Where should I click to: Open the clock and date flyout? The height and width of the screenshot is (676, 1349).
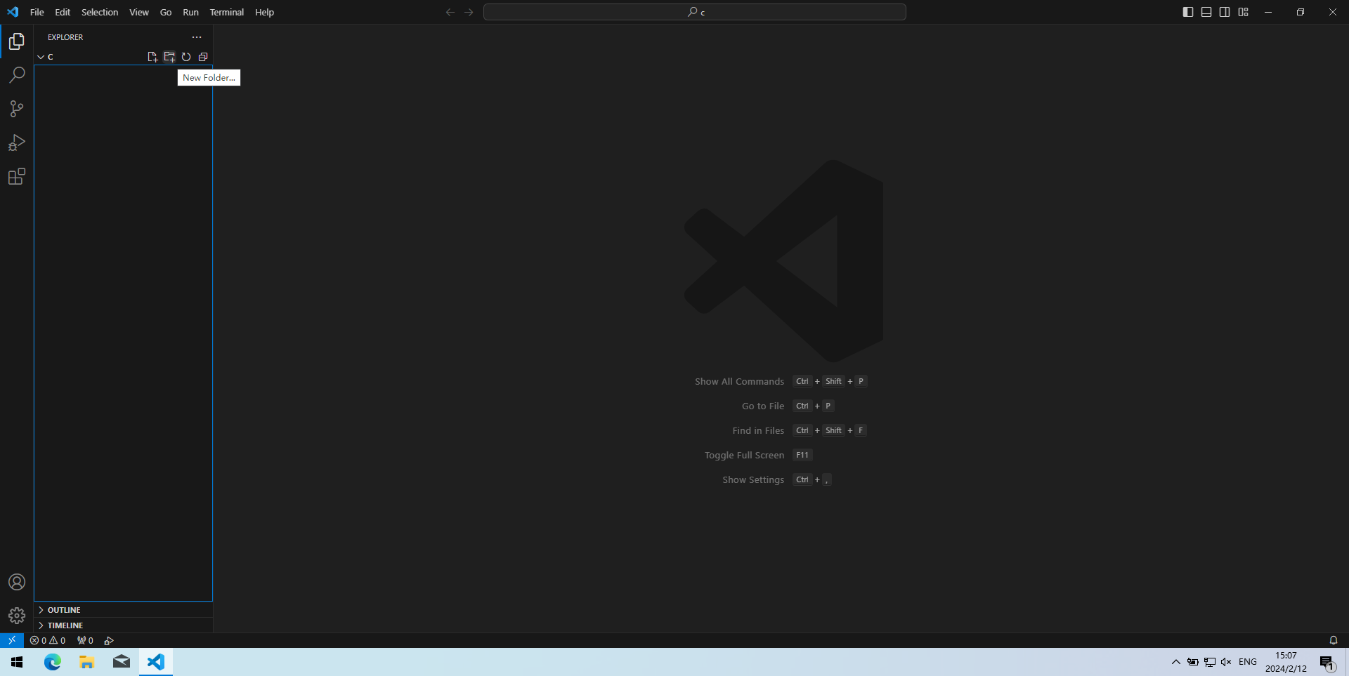[x=1286, y=662]
